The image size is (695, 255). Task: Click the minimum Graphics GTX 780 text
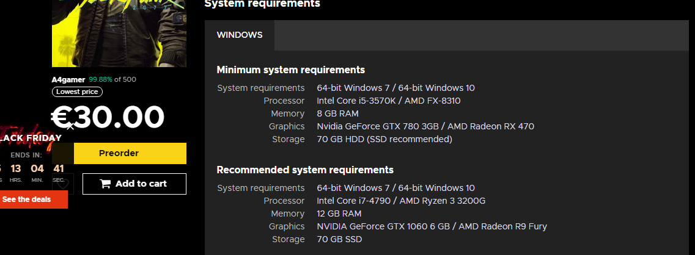[425, 126]
